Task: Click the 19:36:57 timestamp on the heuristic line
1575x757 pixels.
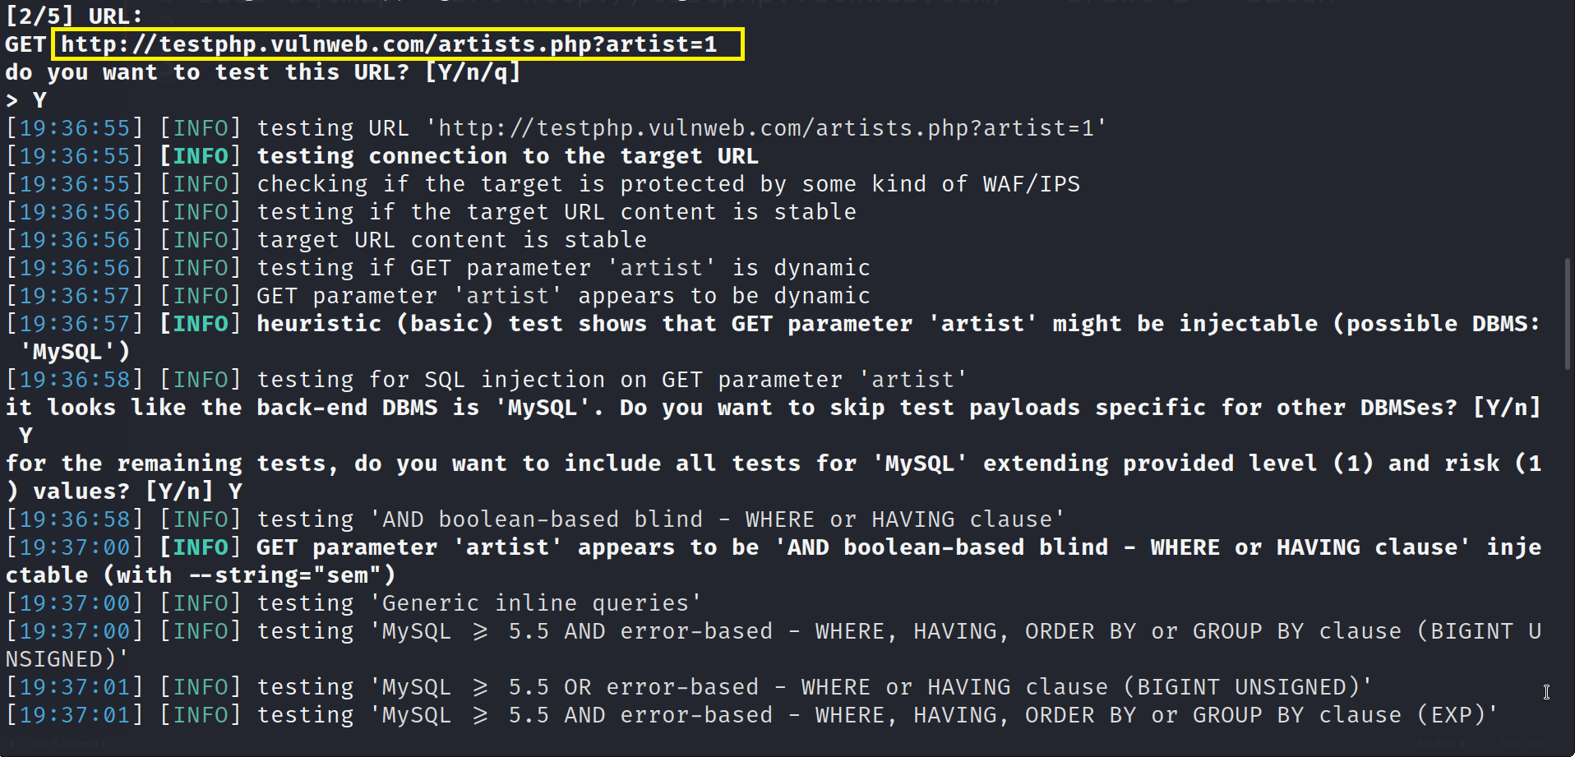Action: point(75,324)
